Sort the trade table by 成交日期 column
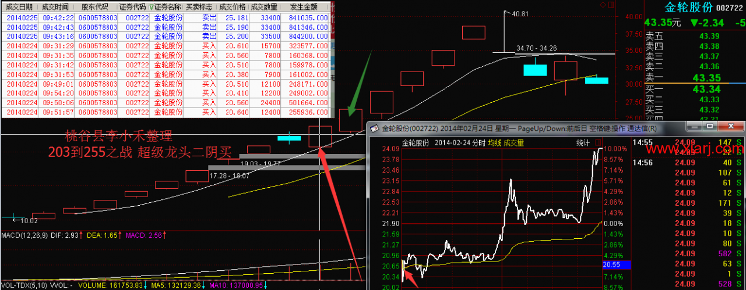 pos(19,7)
